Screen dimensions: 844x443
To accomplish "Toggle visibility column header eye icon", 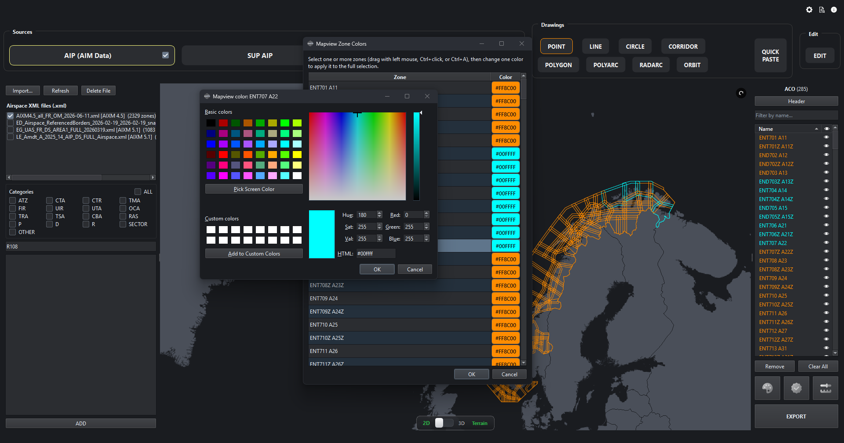I will tap(827, 129).
